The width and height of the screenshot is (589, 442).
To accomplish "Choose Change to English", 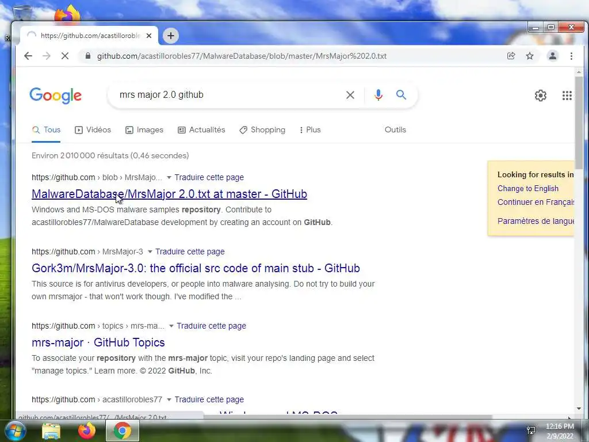I will click(x=528, y=189).
